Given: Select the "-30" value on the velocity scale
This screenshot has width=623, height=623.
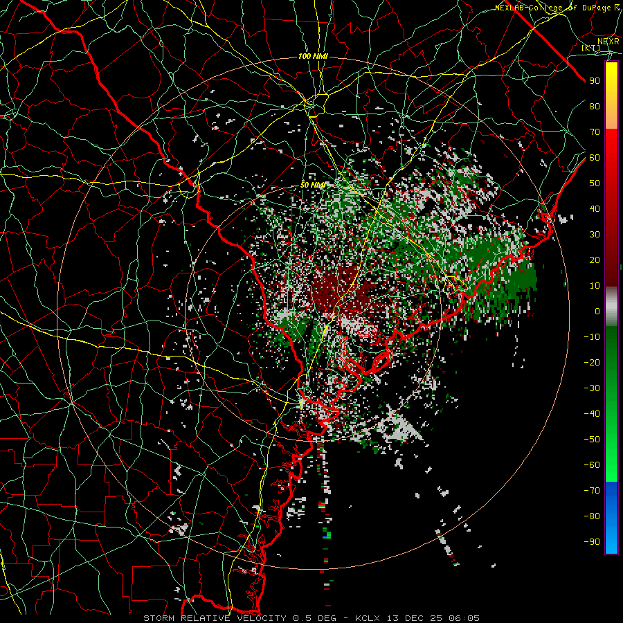Looking at the screenshot, I should click(x=592, y=388).
